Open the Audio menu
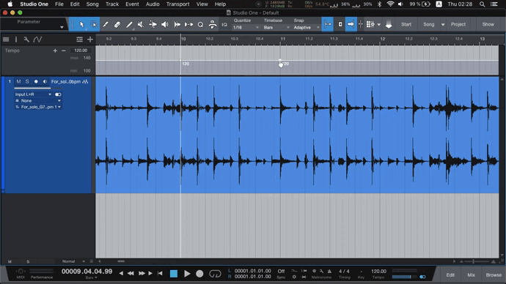Viewport: 506px width, 284px height. pos(153,4)
